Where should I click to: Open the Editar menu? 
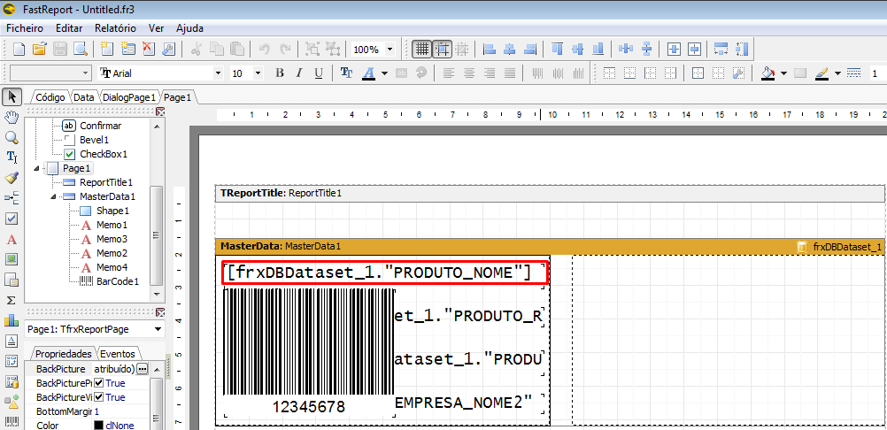(69, 28)
